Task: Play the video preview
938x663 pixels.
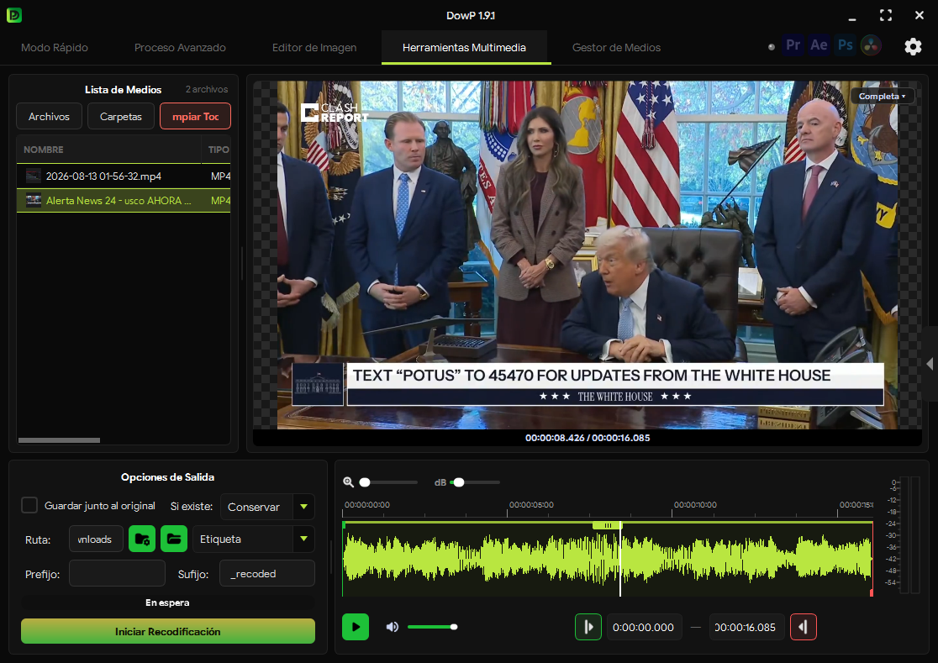Action: coord(356,627)
